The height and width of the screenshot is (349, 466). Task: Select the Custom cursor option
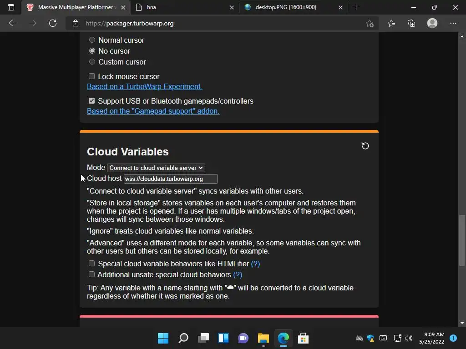(92, 62)
